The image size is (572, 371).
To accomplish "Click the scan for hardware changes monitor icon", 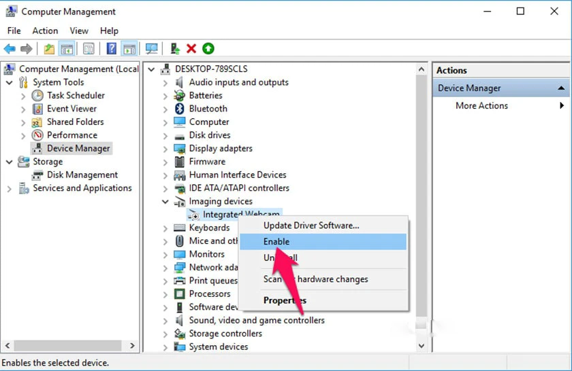I will point(151,48).
